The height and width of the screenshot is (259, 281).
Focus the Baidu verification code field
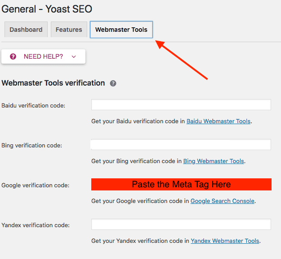pyautogui.click(x=181, y=105)
